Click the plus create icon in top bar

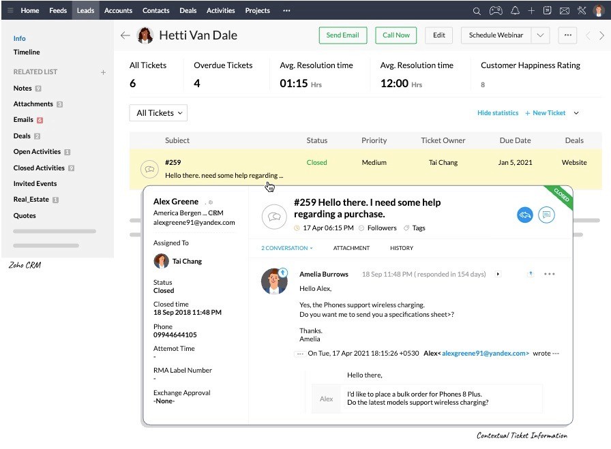[531, 10]
